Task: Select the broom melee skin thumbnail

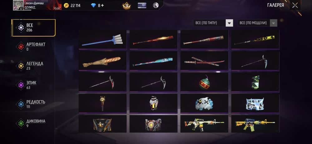Action: click(x=102, y=40)
